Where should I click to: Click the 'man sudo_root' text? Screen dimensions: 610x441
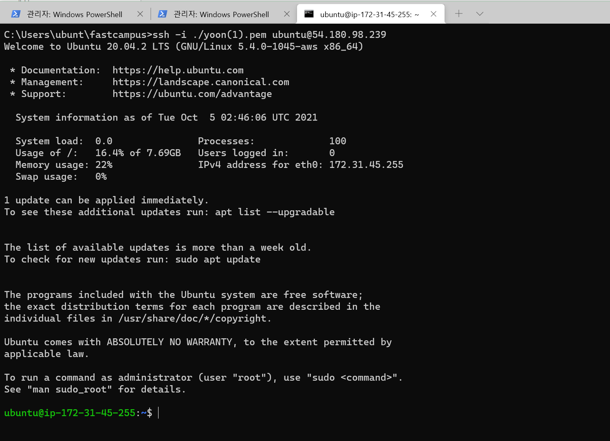tap(70, 389)
